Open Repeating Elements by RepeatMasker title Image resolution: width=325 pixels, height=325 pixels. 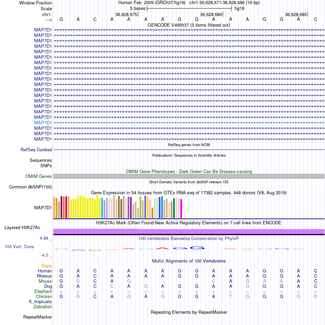pyautogui.click(x=189, y=312)
